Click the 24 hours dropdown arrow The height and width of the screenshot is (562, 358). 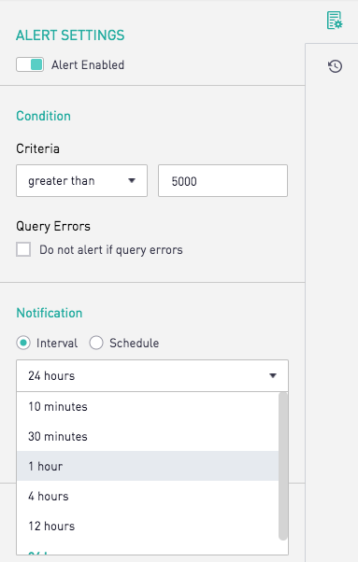pos(273,375)
